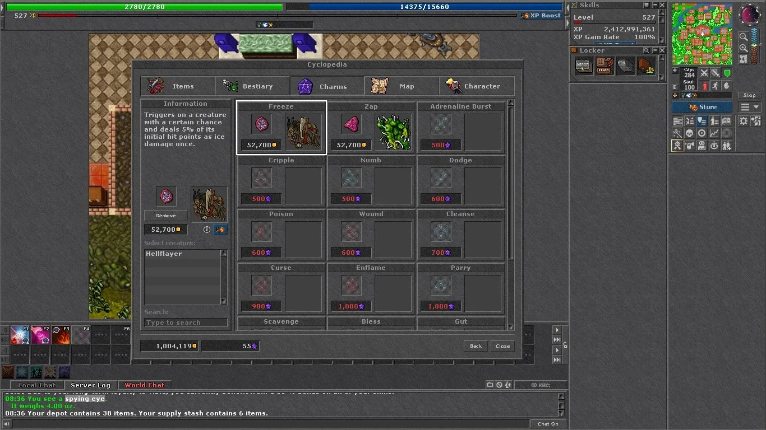Select the Cleanse charm icon

coord(441,232)
